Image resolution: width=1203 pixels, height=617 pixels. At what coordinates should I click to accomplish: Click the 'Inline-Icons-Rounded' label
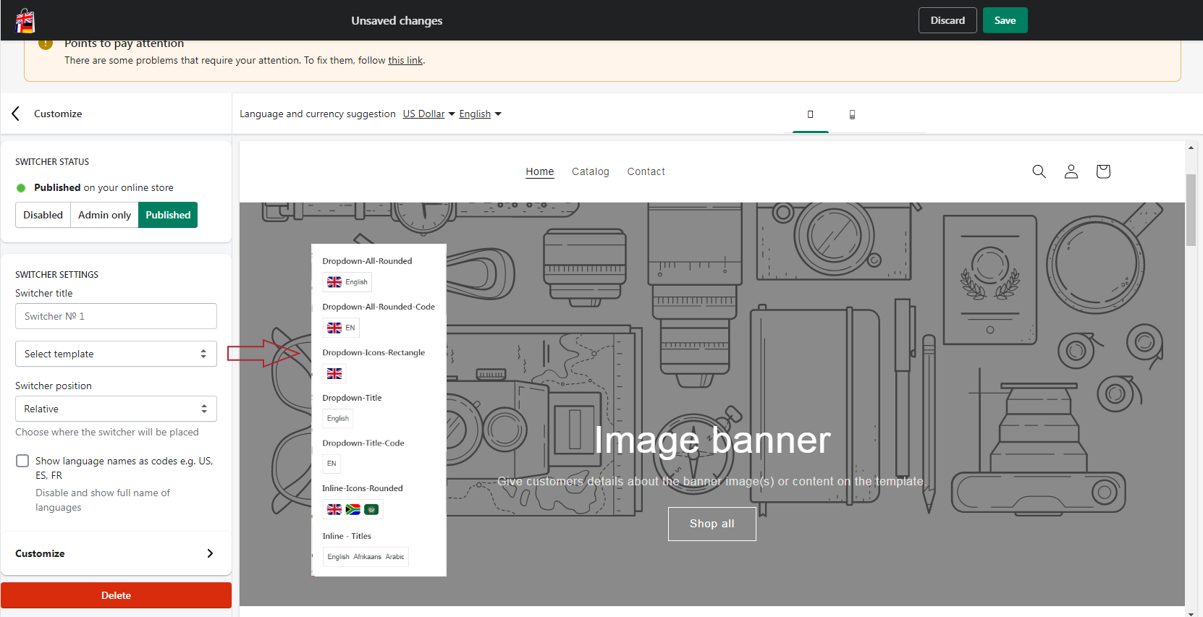tap(363, 488)
